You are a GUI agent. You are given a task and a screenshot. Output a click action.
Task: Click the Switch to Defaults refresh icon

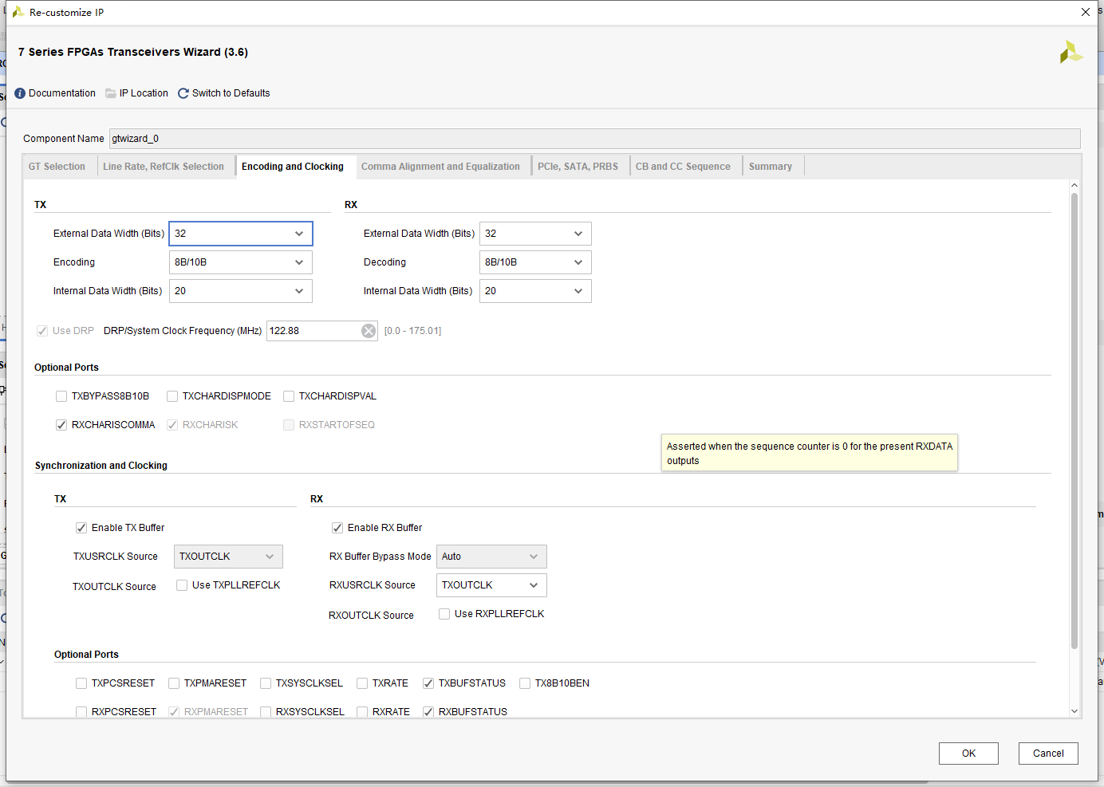click(x=183, y=93)
